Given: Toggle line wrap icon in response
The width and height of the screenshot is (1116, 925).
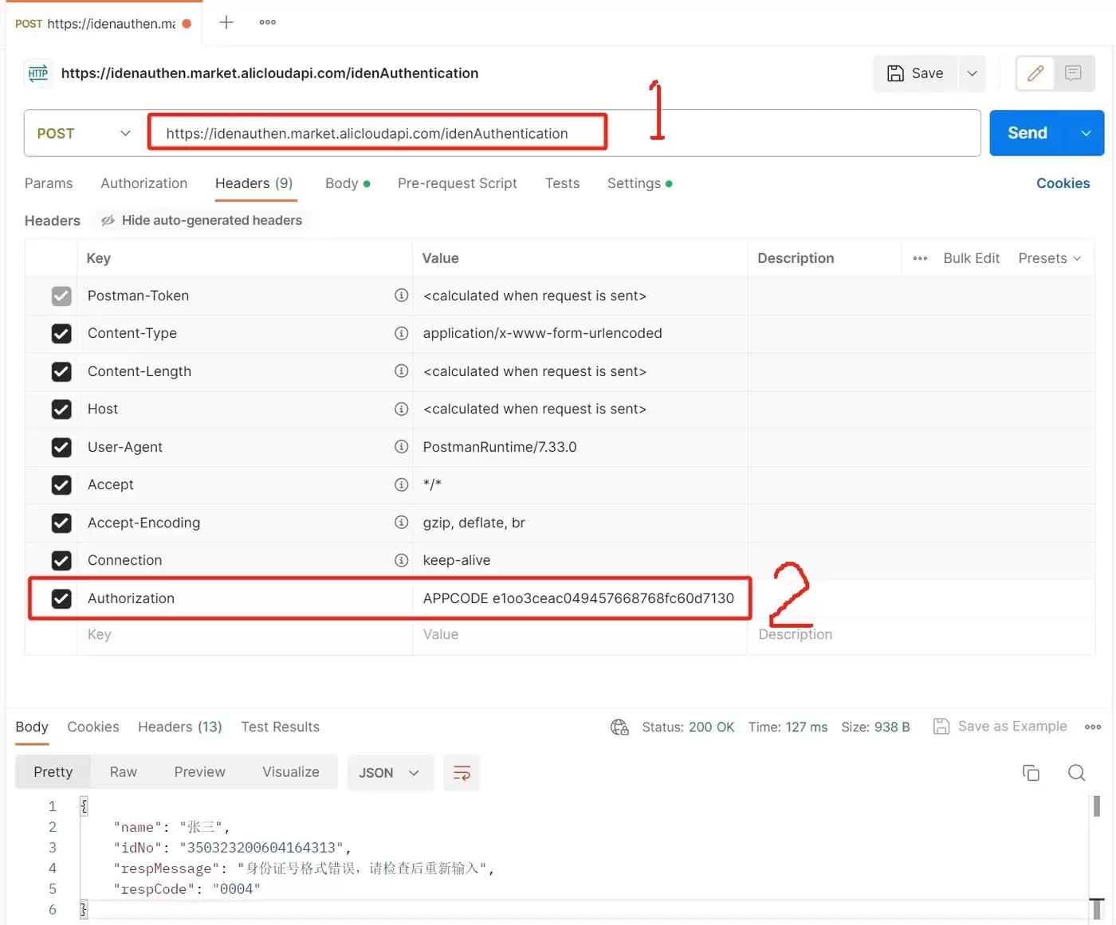Looking at the screenshot, I should [x=462, y=773].
